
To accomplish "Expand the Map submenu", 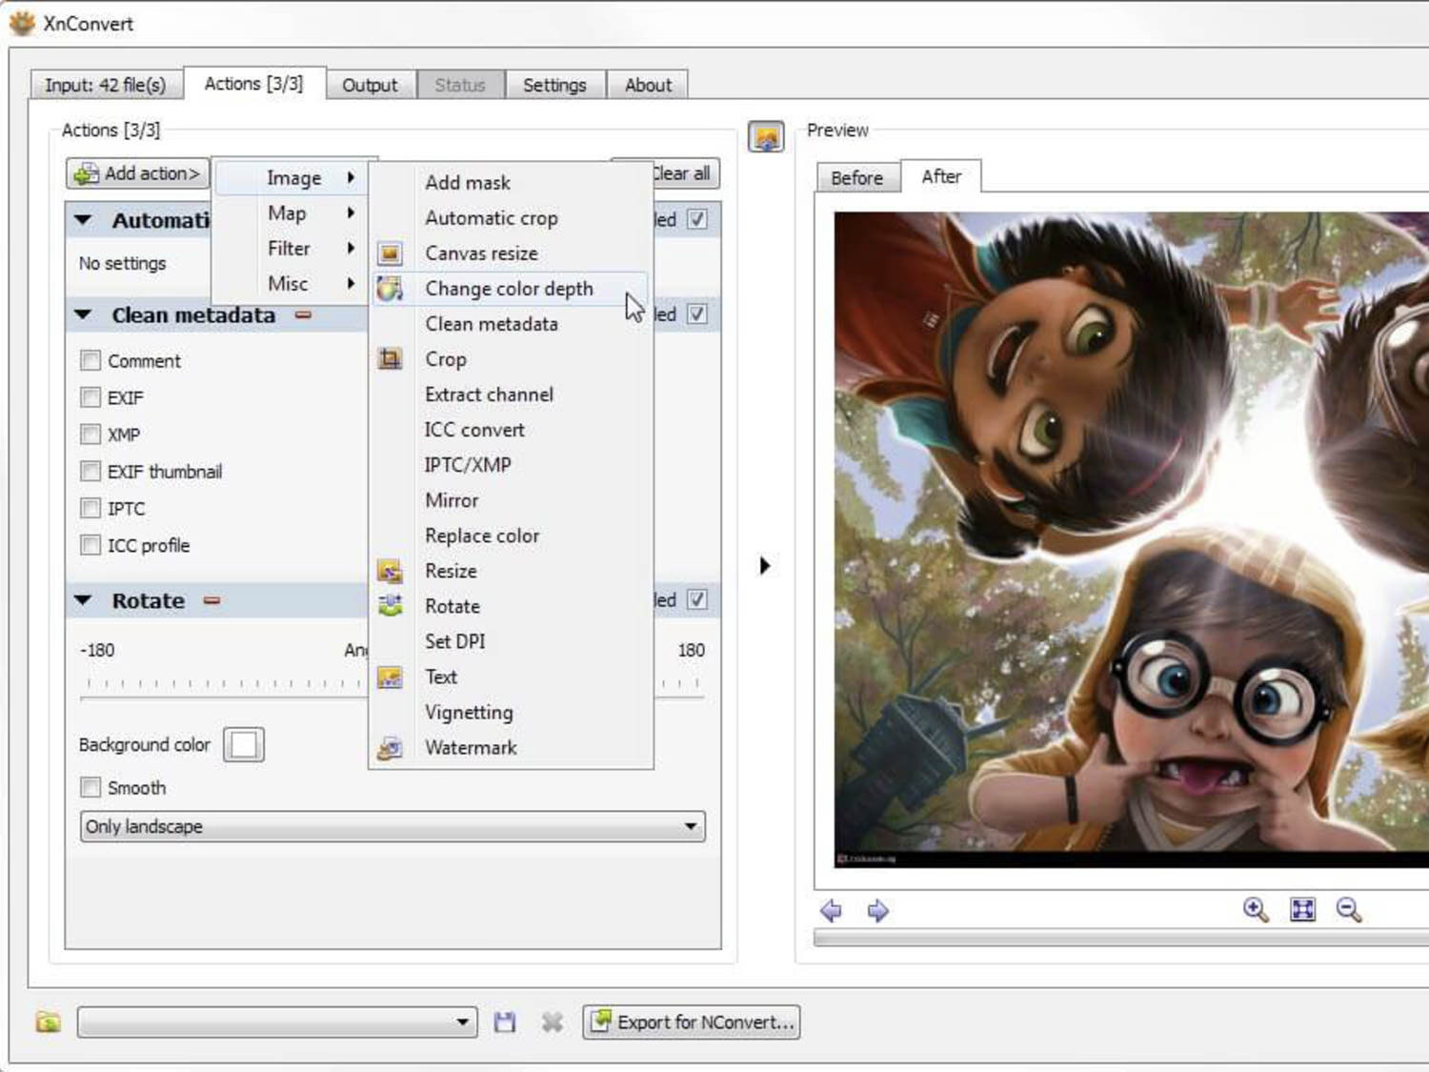I will click(x=290, y=212).
